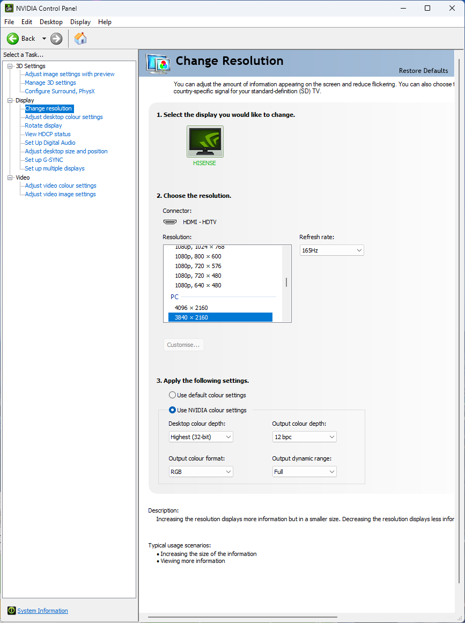This screenshot has width=465, height=623.
Task: Select the HISENSE display monitor icon
Action: tap(205, 142)
